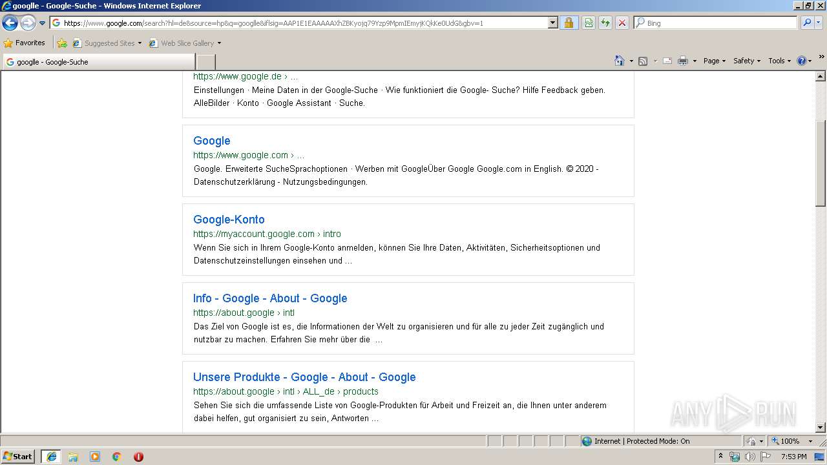Click the security lock icon in address bar
827x465 pixels.
point(569,23)
